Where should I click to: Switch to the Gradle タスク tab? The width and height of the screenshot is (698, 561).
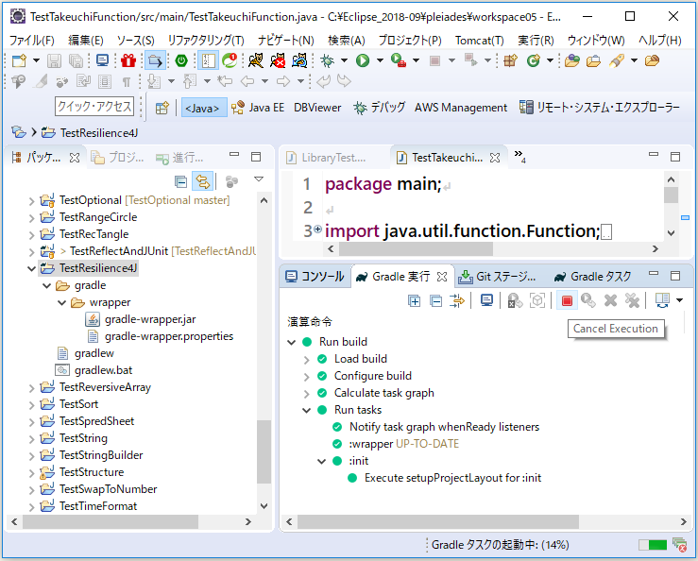click(x=592, y=277)
